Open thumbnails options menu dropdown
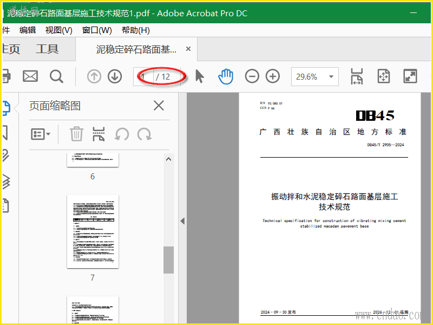The height and width of the screenshot is (325, 433). (x=40, y=134)
